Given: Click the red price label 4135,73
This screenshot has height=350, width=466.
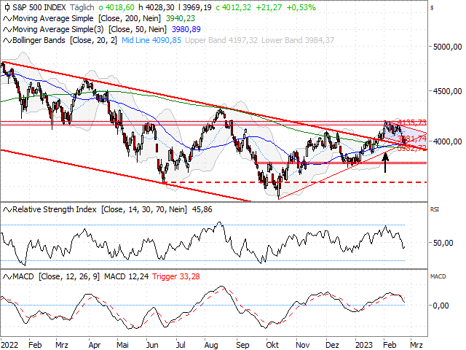Looking at the screenshot, I should coord(412,122).
